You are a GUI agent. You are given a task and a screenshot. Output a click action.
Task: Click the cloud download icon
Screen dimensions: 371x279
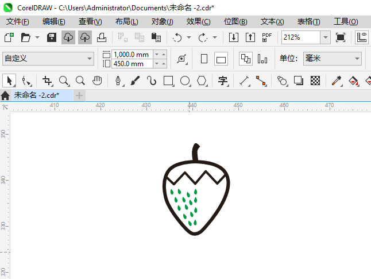(x=68, y=37)
